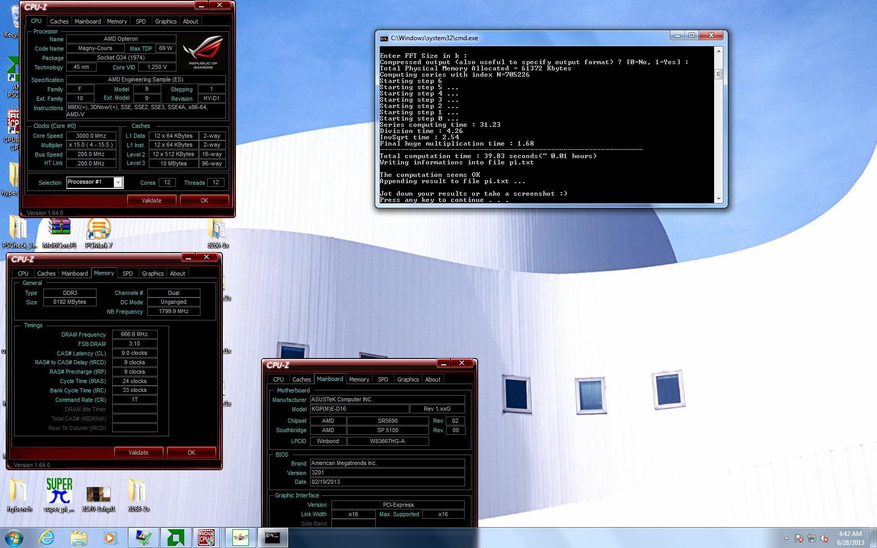
Task: Open the 6168-2x desktop folder
Action: (x=138, y=495)
